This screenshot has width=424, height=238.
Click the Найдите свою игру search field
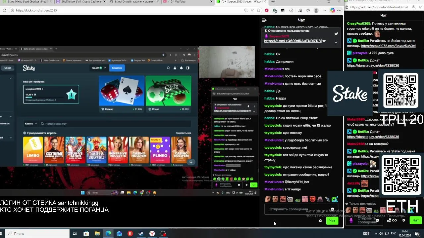tap(115, 124)
